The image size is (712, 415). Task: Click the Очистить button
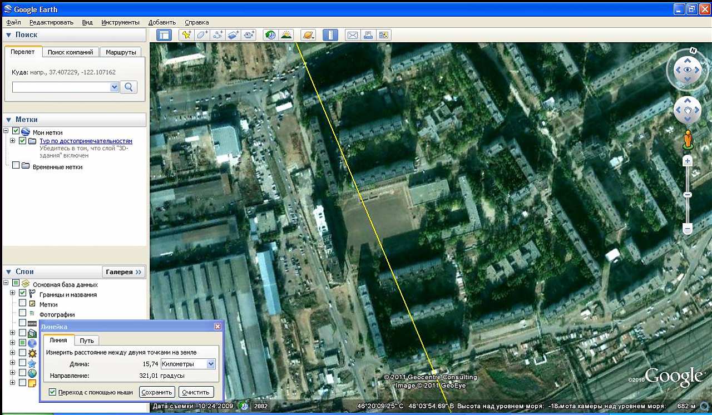(x=196, y=392)
